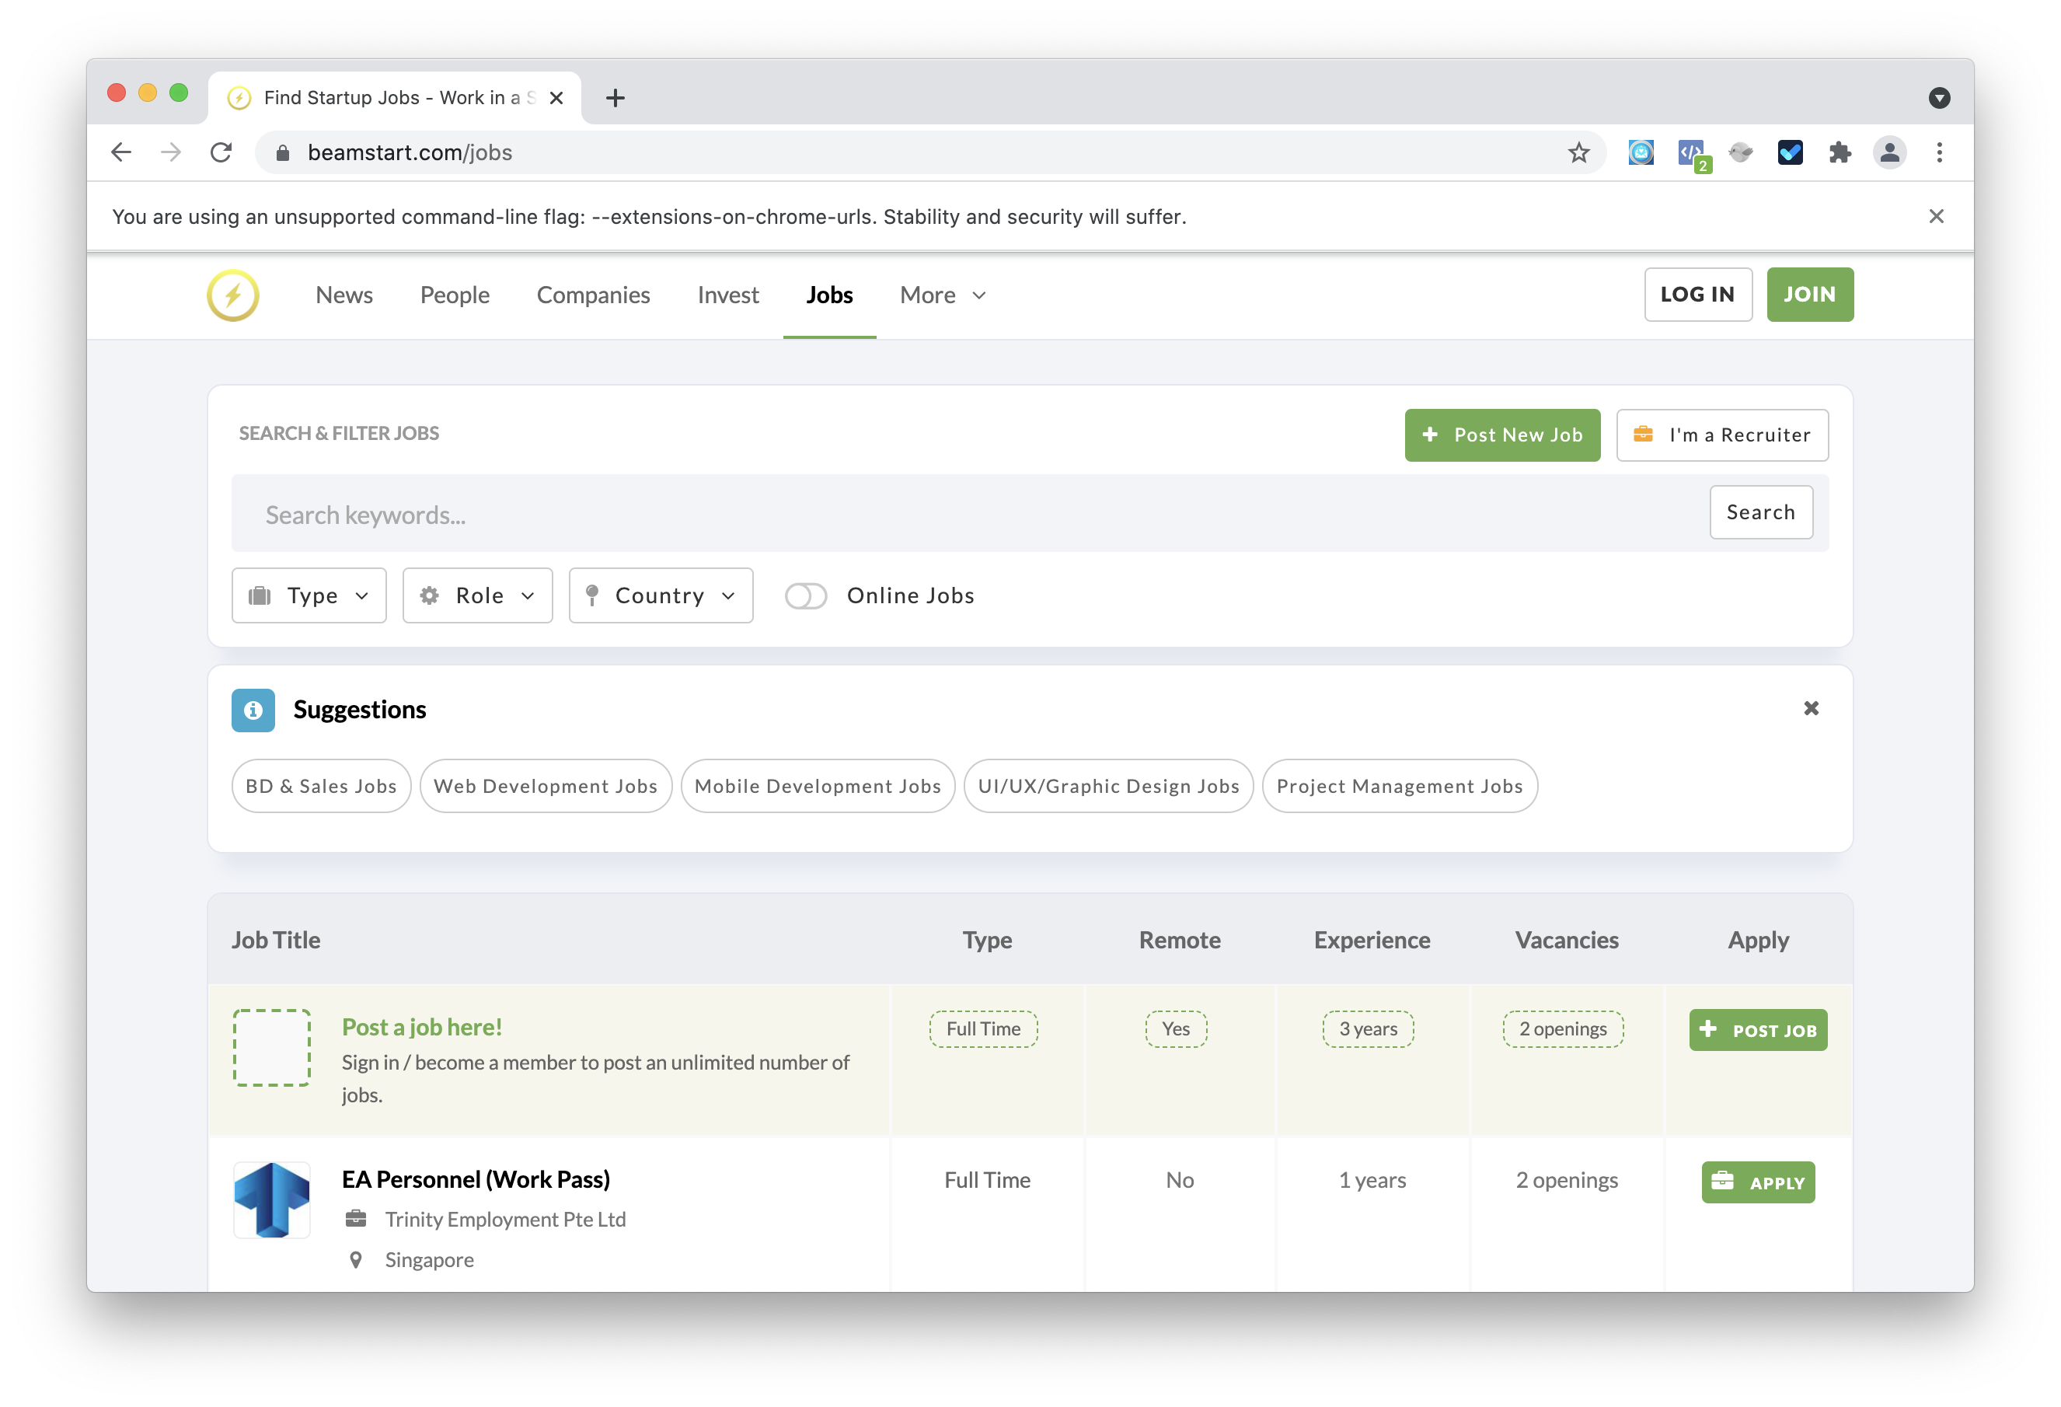Select Web Development Jobs suggestion
The height and width of the screenshot is (1407, 2061).
point(545,786)
